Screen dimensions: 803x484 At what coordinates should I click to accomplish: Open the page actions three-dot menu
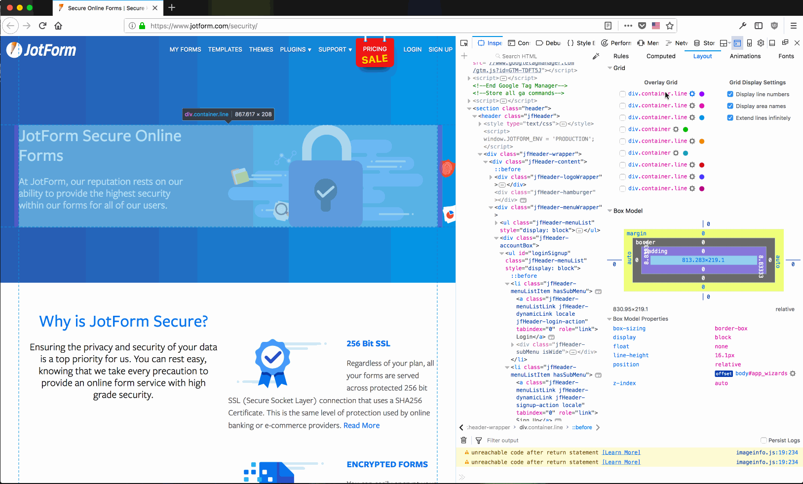point(628,26)
